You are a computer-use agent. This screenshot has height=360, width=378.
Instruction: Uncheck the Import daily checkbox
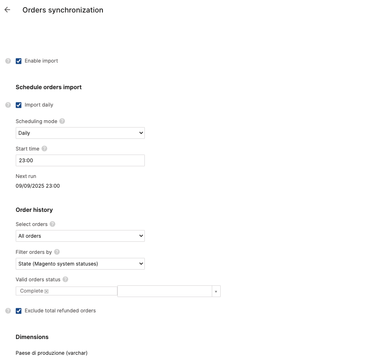(19, 105)
